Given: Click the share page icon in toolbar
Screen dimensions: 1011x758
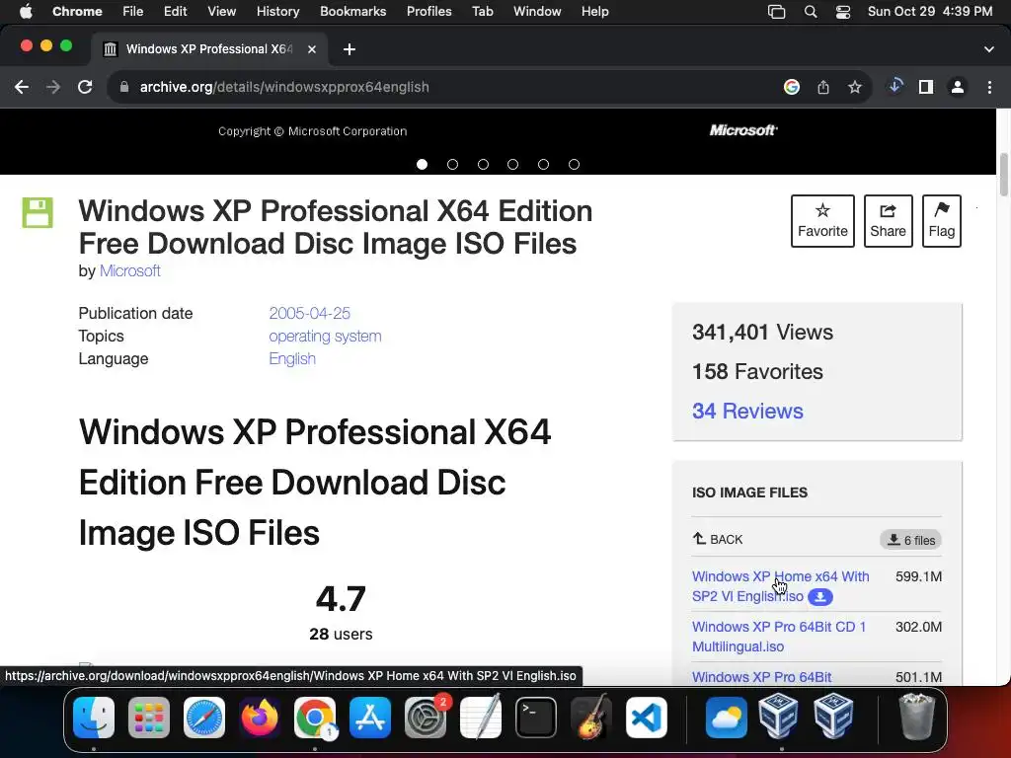Looking at the screenshot, I should click(823, 87).
